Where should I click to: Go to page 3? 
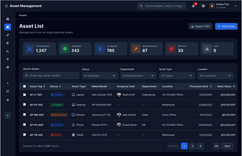(200, 146)
